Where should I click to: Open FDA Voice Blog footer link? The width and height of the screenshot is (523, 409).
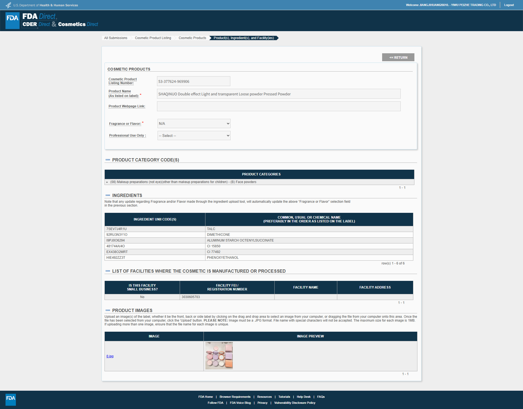tap(240, 403)
